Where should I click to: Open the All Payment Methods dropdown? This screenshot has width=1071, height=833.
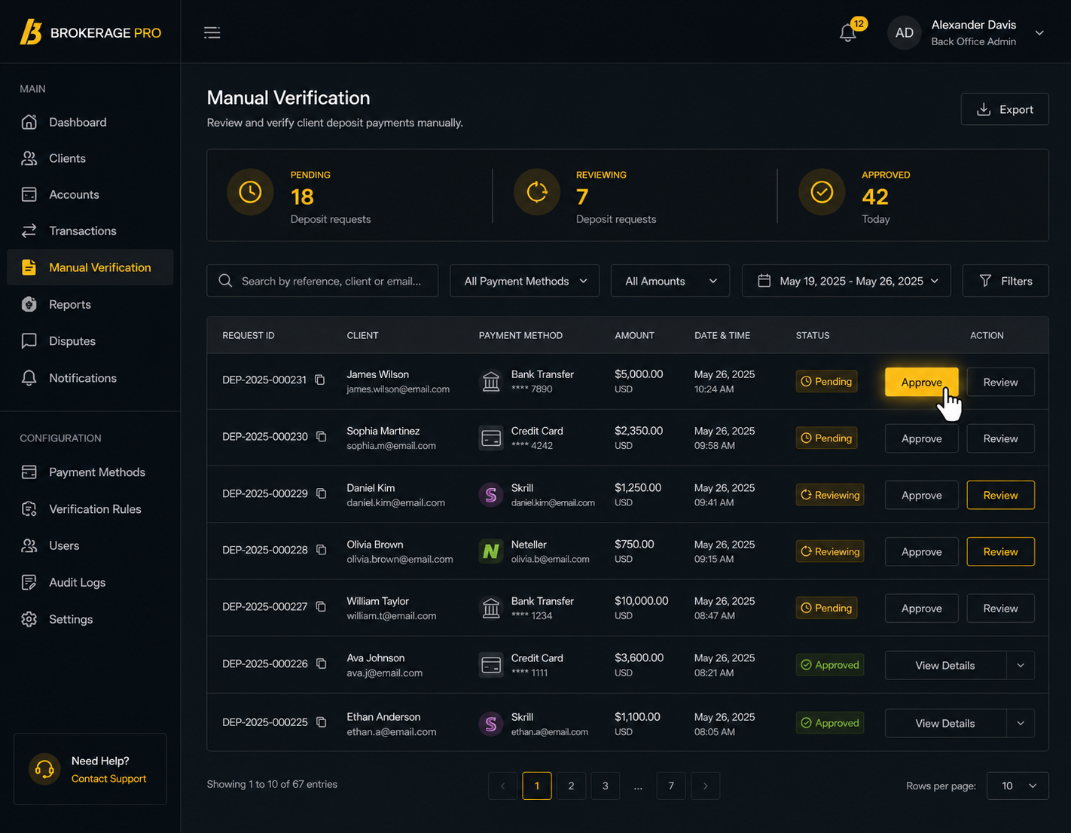coord(524,280)
